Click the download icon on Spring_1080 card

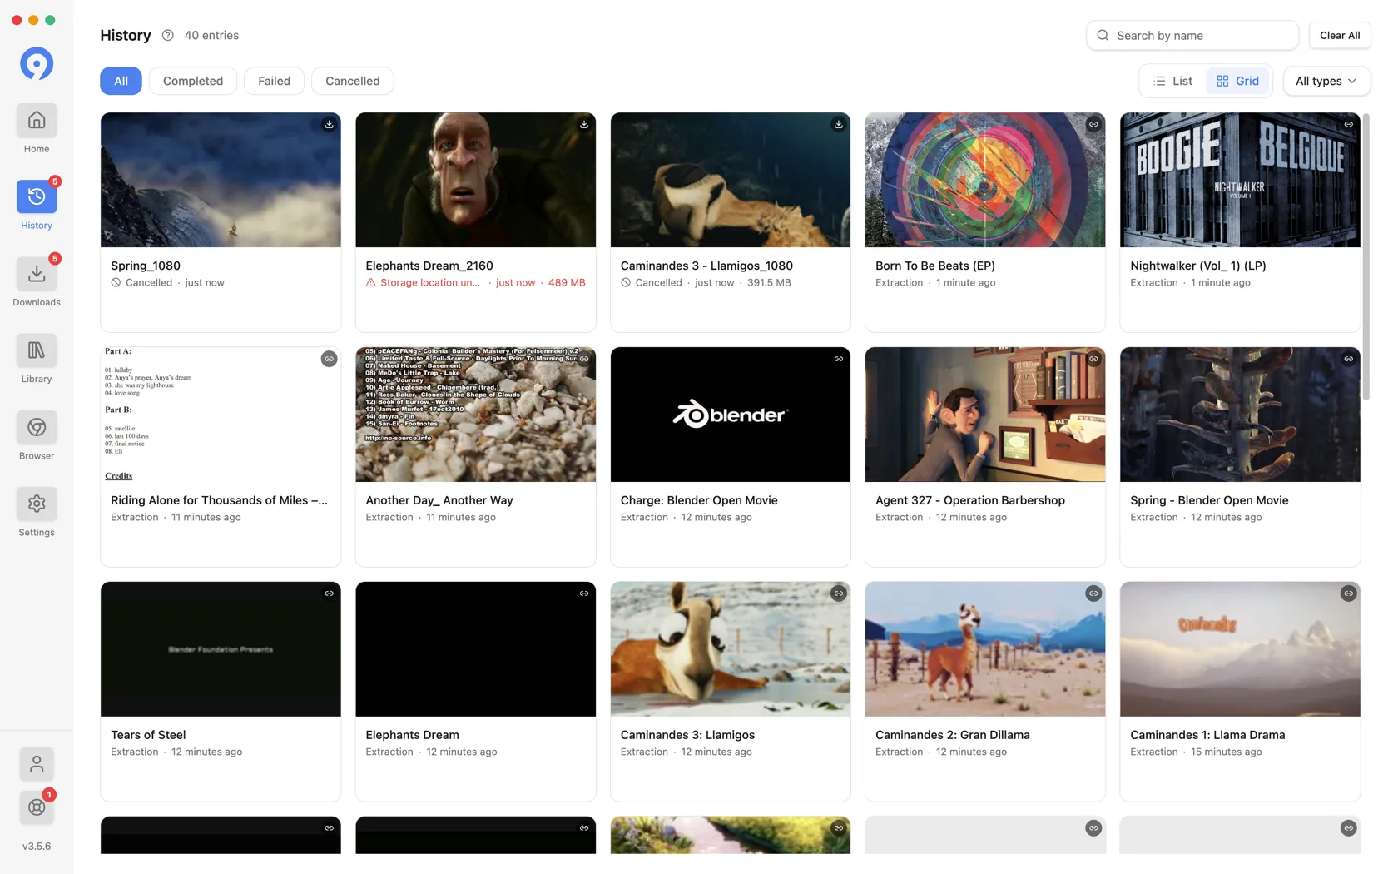pos(330,124)
